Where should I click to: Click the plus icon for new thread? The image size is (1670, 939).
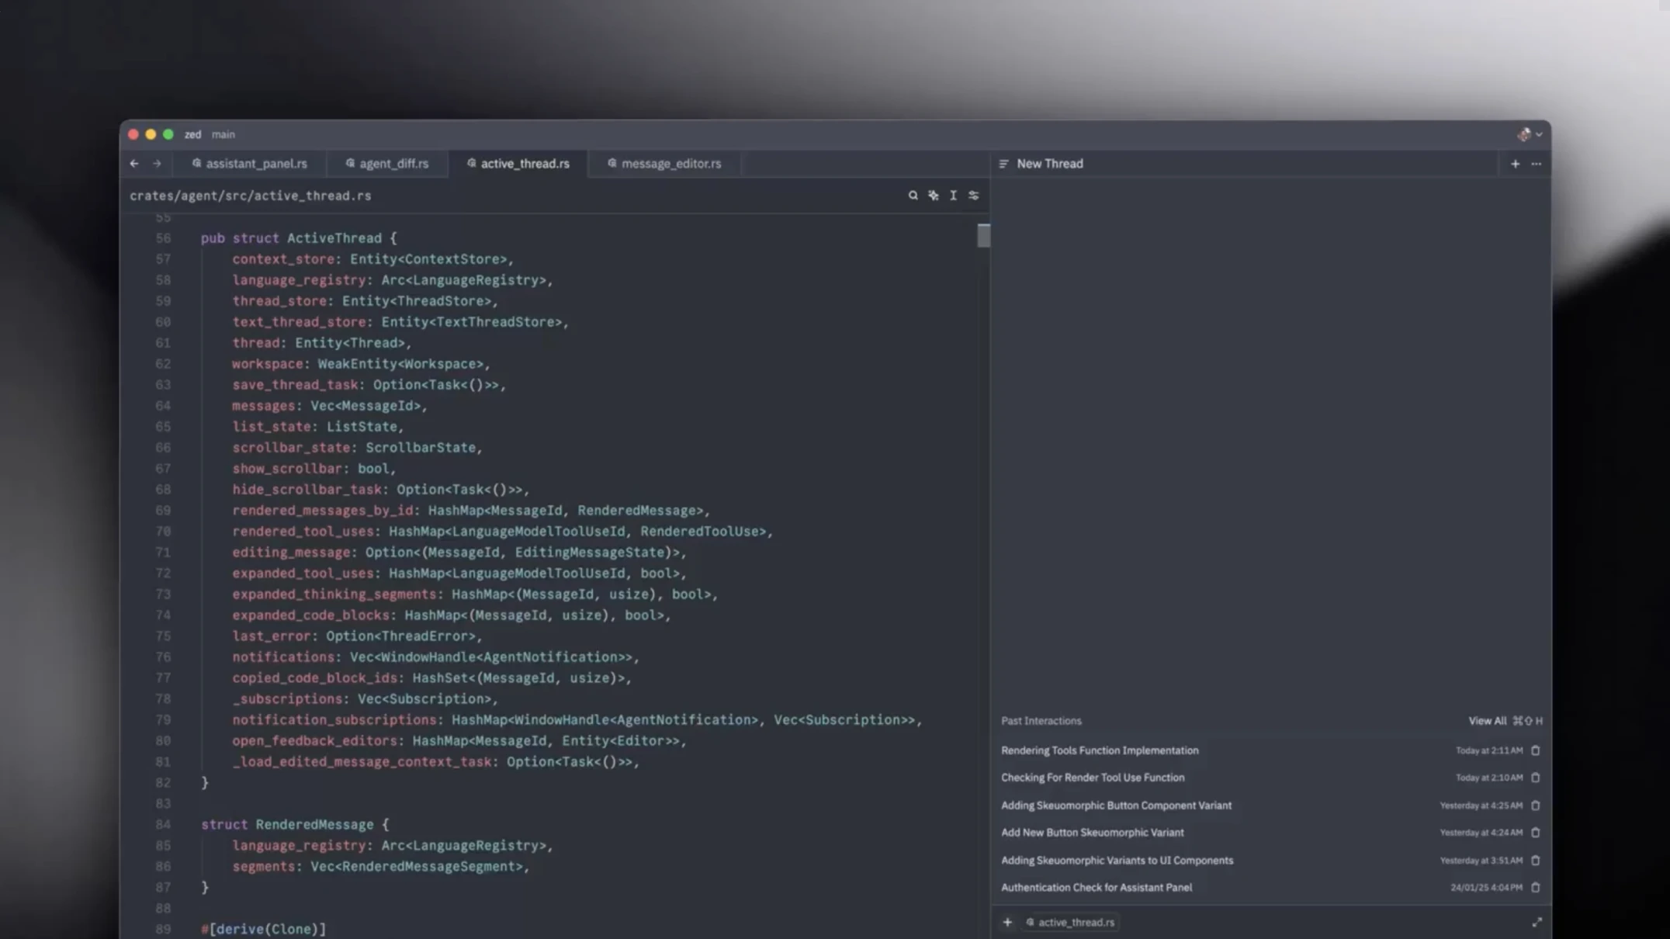1515,164
